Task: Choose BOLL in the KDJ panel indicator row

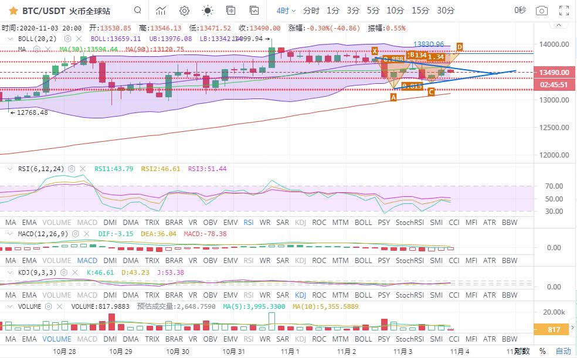Action: (x=364, y=295)
